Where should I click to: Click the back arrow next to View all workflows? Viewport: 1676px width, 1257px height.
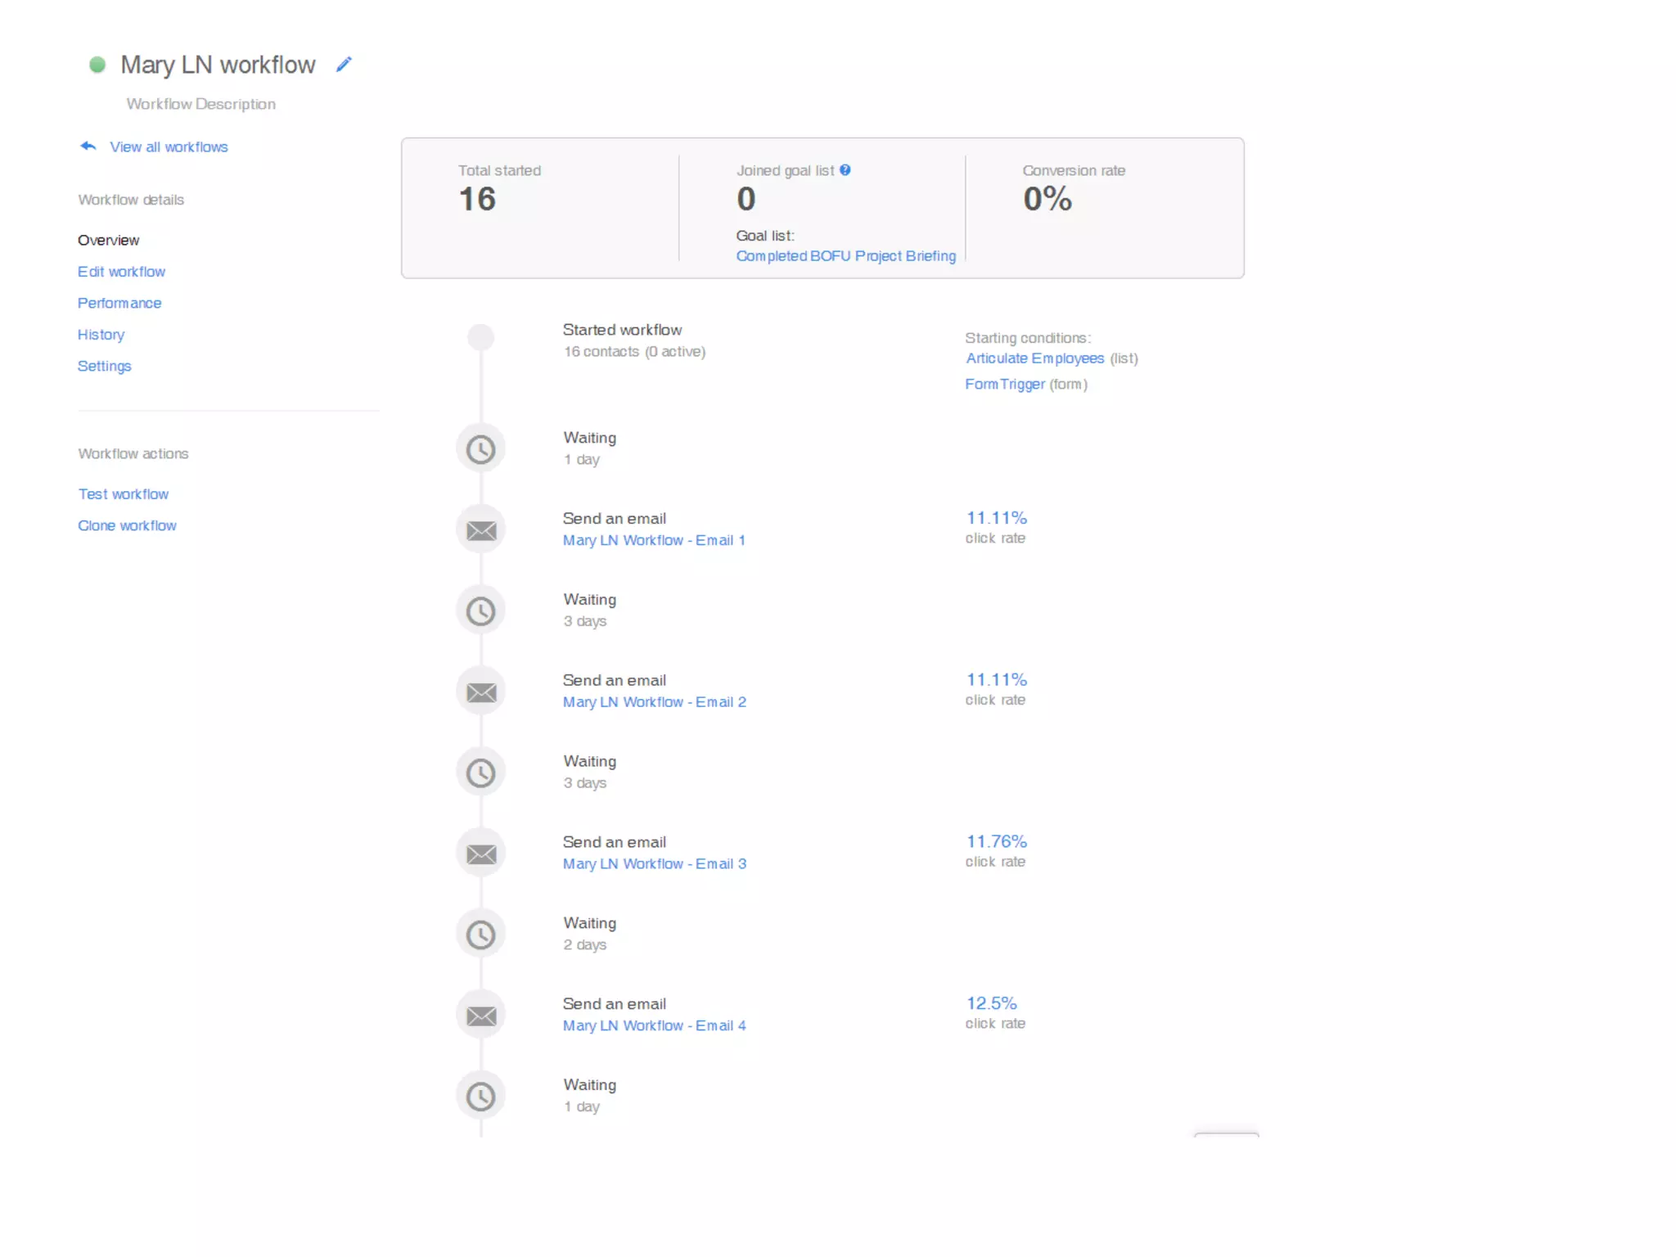pyautogui.click(x=88, y=146)
